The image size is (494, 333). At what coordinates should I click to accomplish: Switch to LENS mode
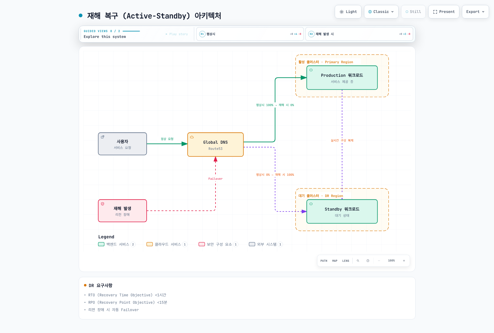pyautogui.click(x=346, y=261)
